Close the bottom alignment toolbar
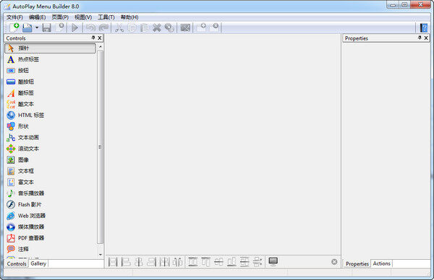Screen dimensions: 434x280 pos(334,262)
